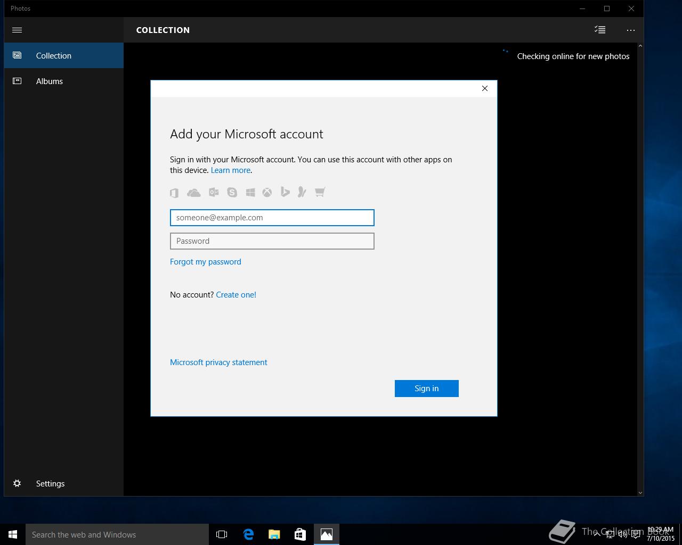The height and width of the screenshot is (545, 682).
Task: Click the MSN service icon
Action: pyautogui.click(x=302, y=192)
